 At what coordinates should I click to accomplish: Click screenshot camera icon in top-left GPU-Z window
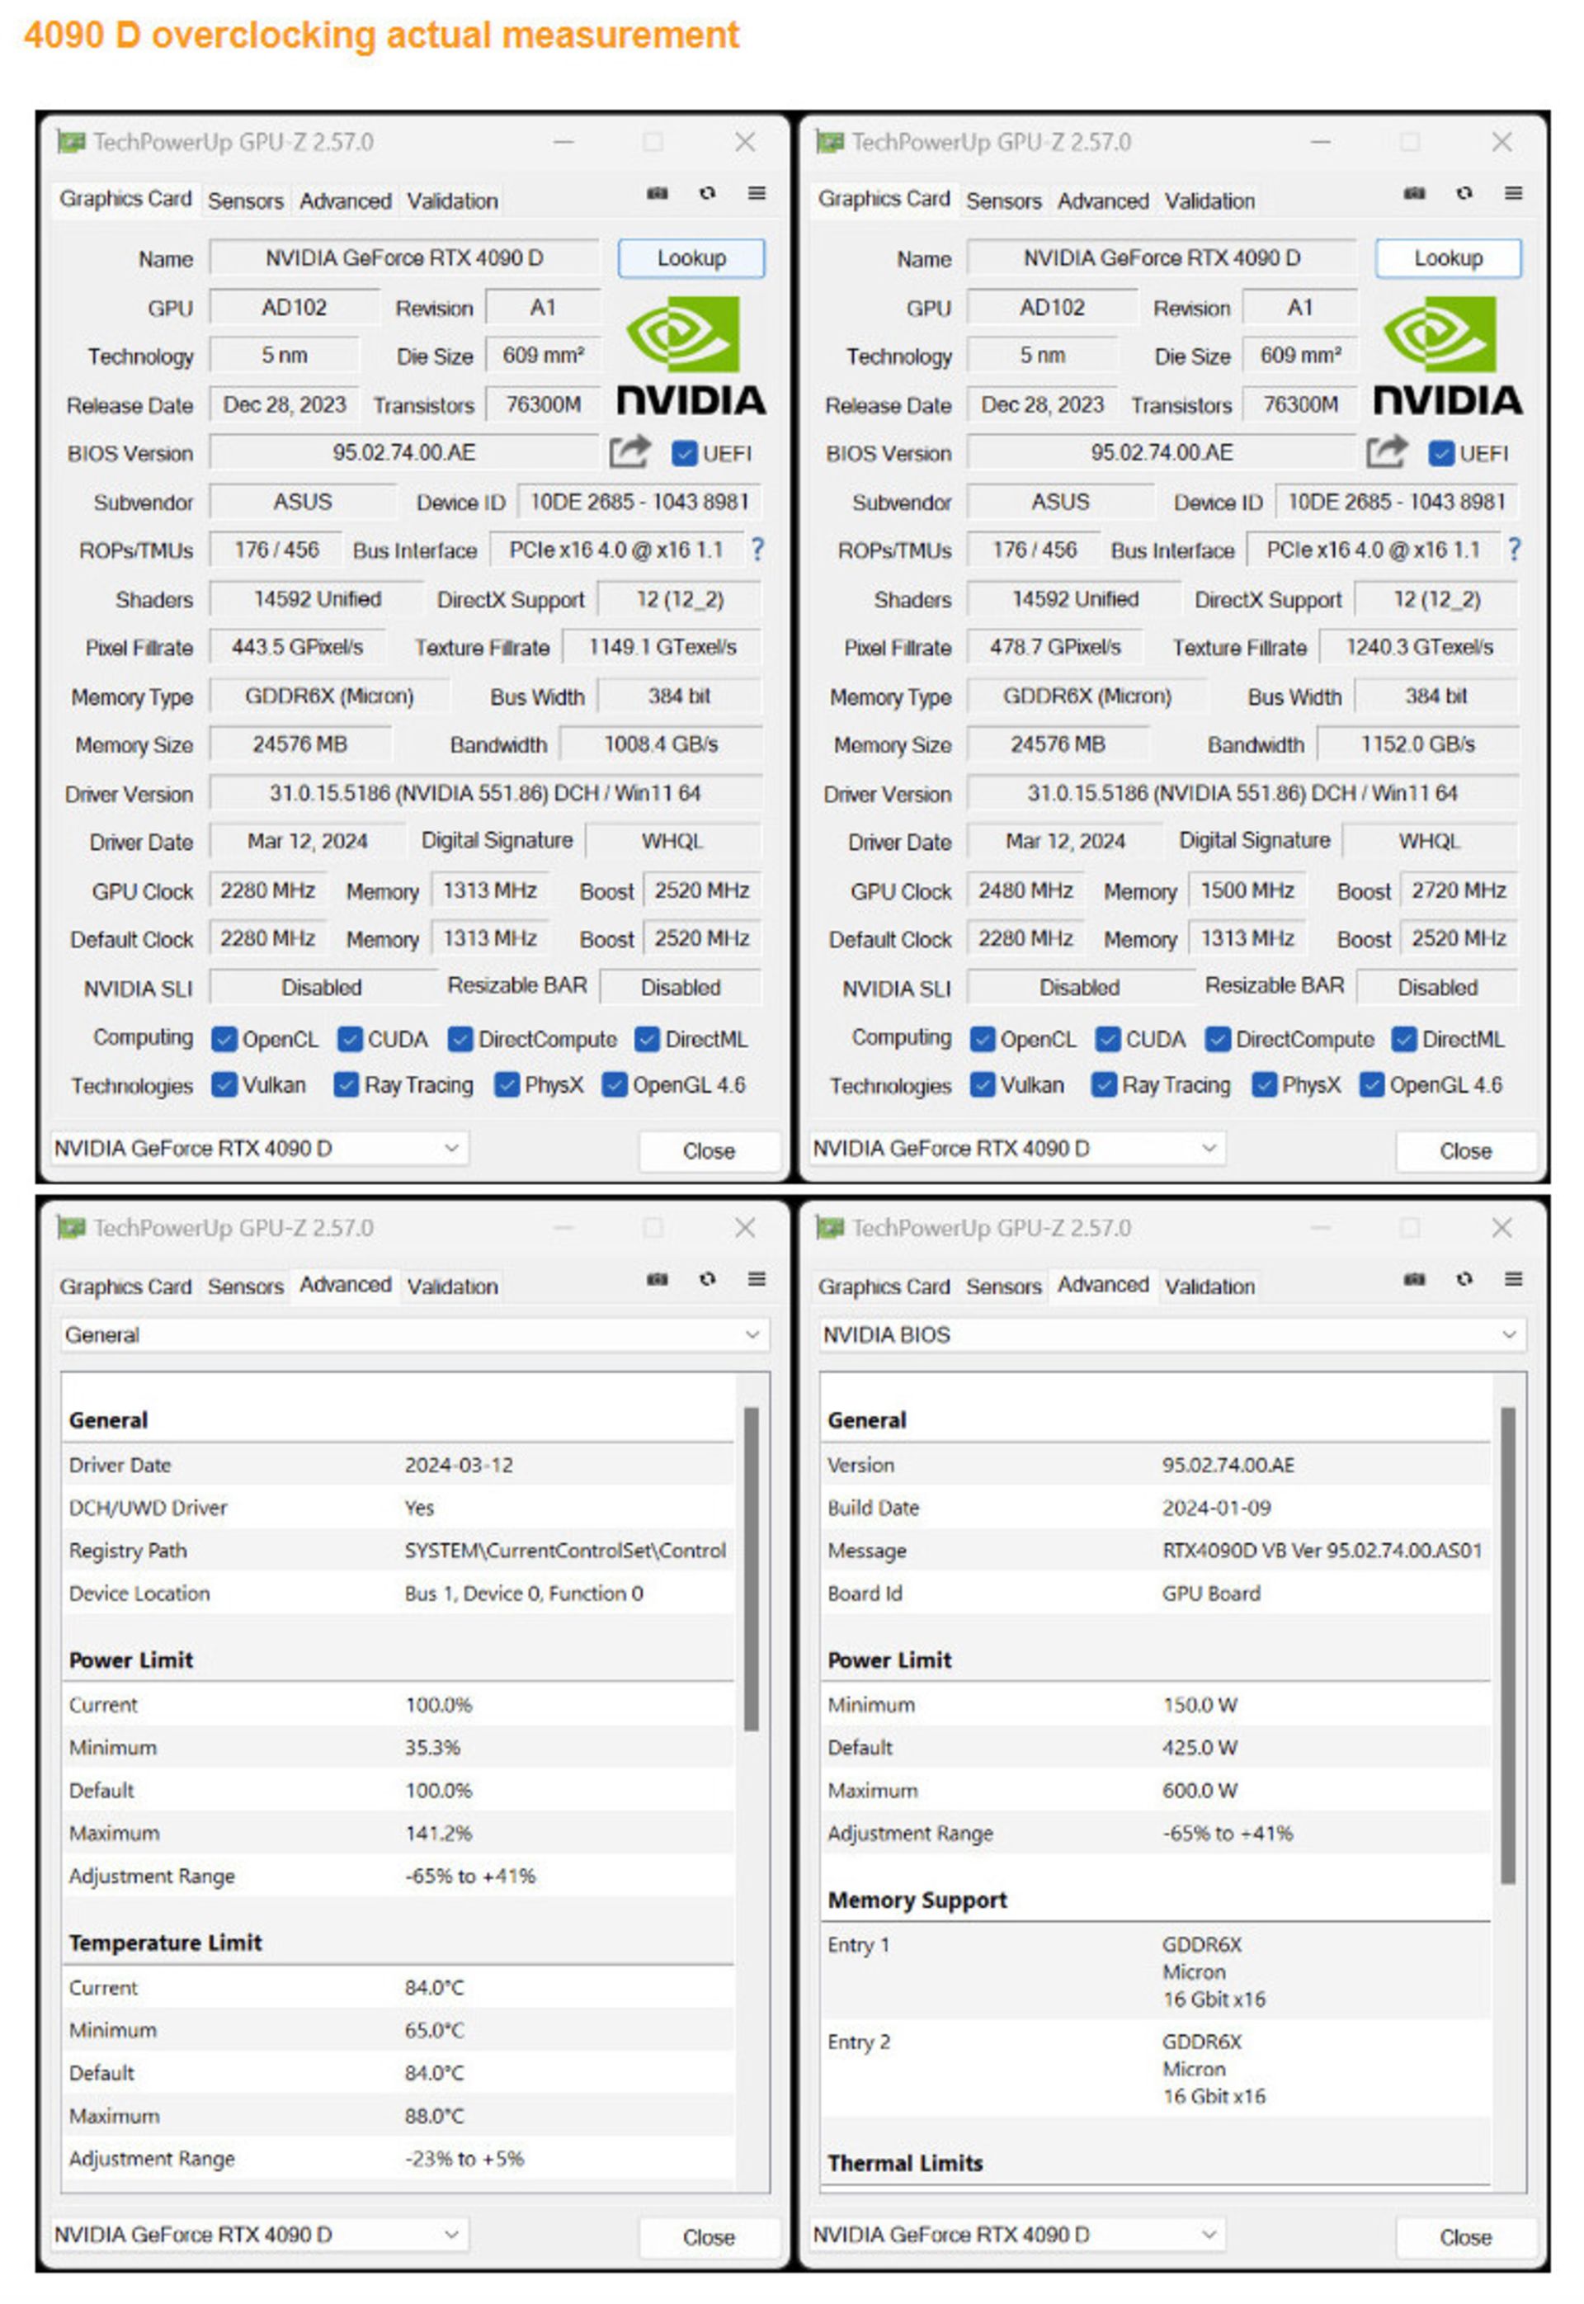tap(657, 194)
